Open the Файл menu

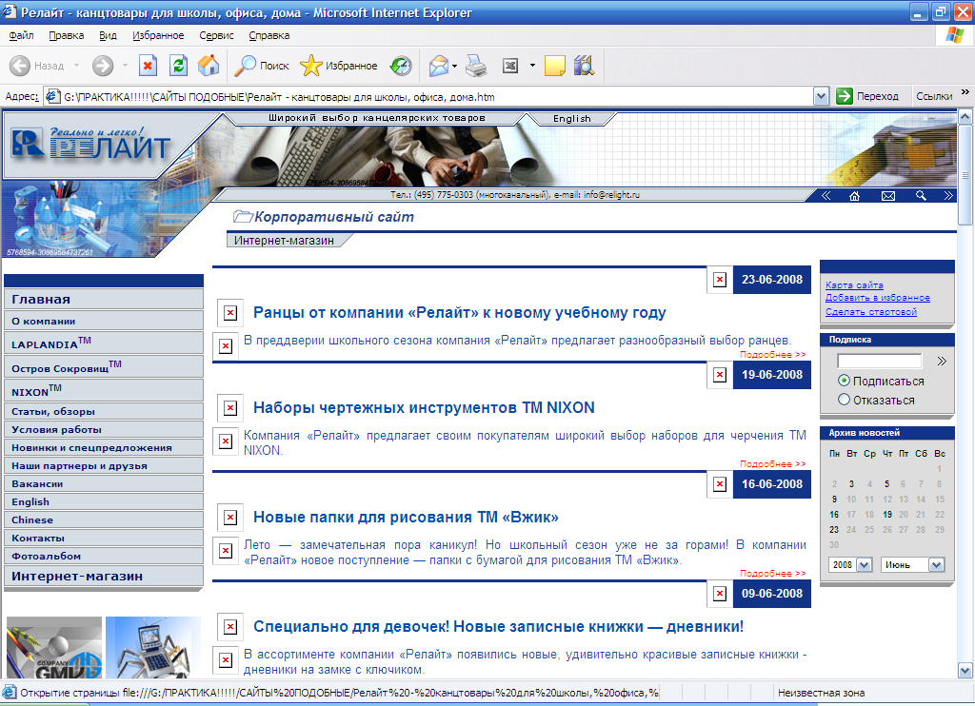(x=21, y=35)
